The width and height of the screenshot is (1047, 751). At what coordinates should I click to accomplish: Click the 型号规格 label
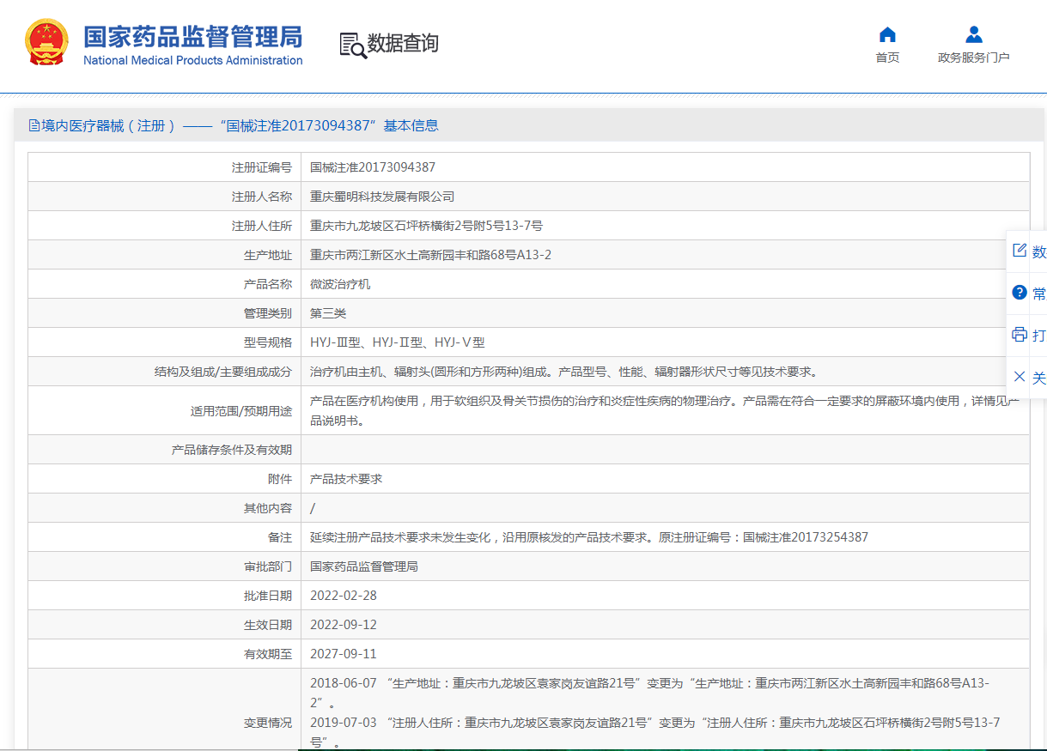pos(268,342)
